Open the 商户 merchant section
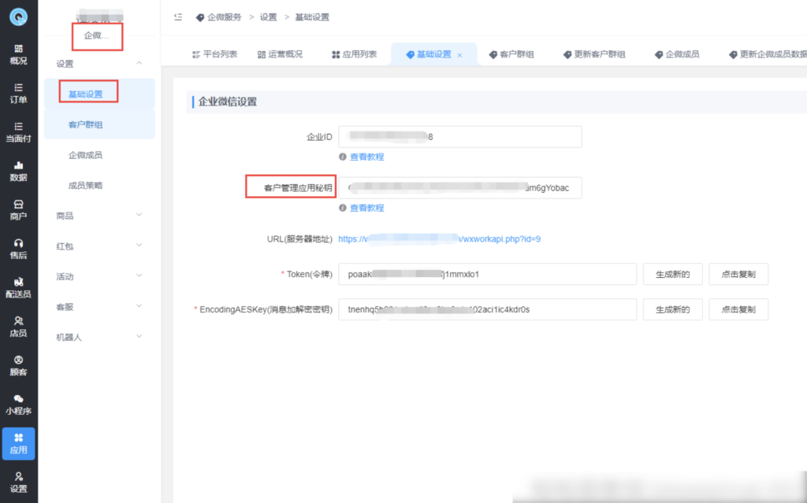Viewport: 807px width, 503px height. 17,211
